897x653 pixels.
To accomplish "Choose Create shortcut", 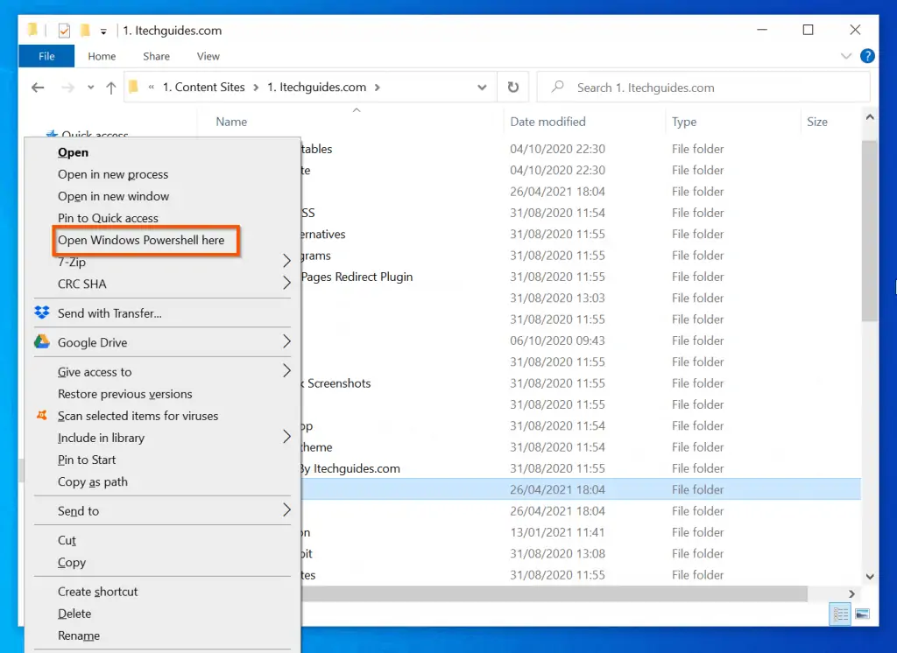I will click(162, 591).
